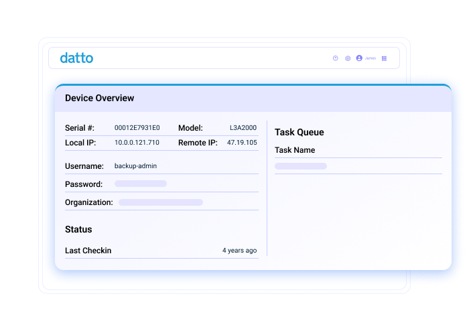The width and height of the screenshot is (473, 331).
Task: Click the Organization label
Action: (89, 202)
